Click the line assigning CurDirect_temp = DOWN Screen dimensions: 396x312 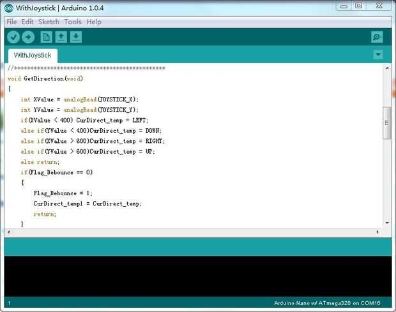[x=91, y=131]
